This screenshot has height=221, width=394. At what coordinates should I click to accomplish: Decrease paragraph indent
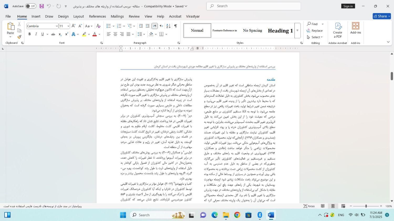click(x=141, y=26)
